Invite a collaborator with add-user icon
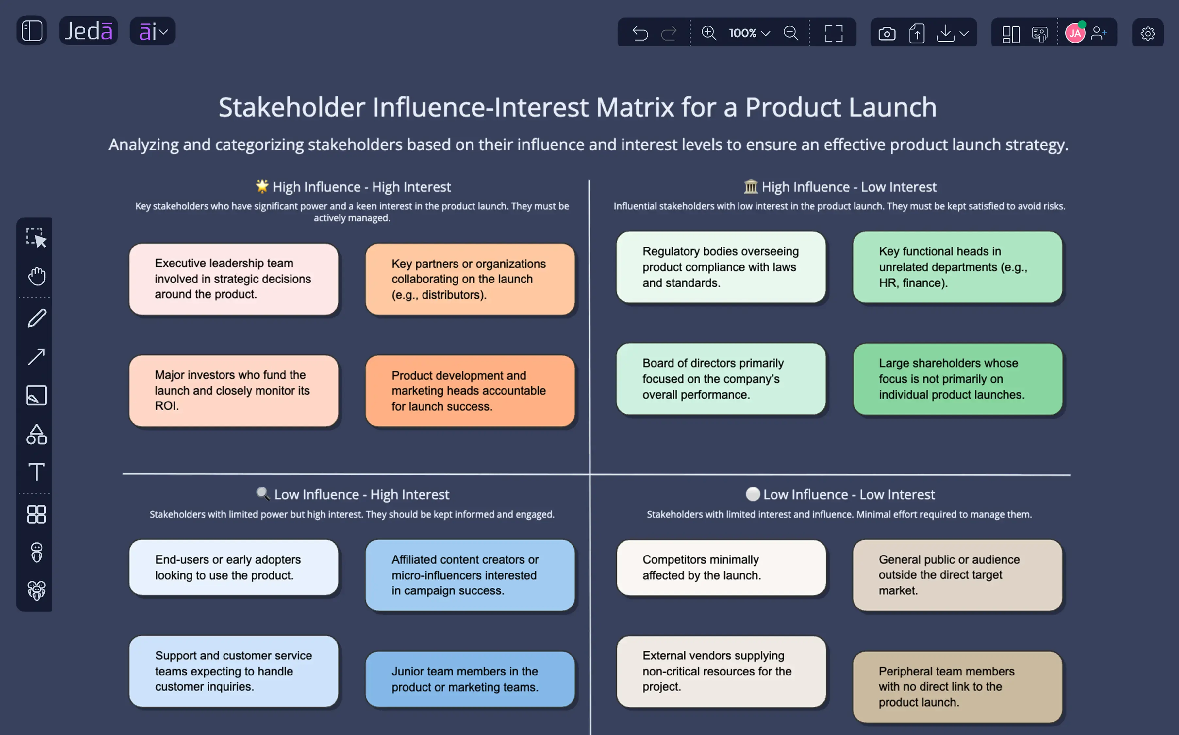Image resolution: width=1179 pixels, height=735 pixels. [x=1099, y=33]
